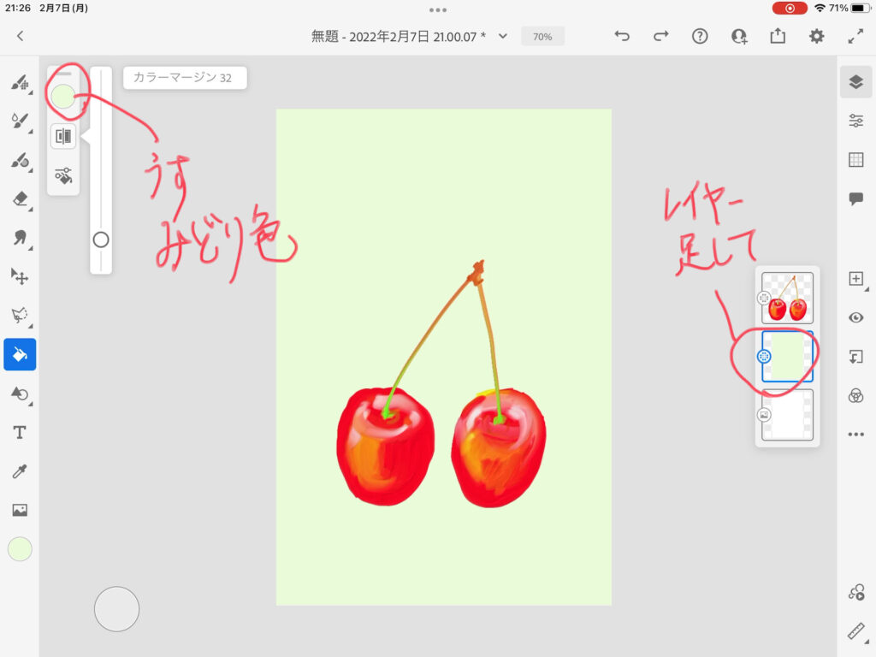Tap the back arrow to exit document

[20, 36]
